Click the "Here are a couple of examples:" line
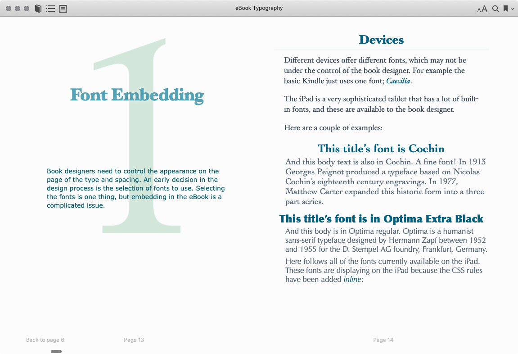This screenshot has width=518, height=354. [x=333, y=127]
